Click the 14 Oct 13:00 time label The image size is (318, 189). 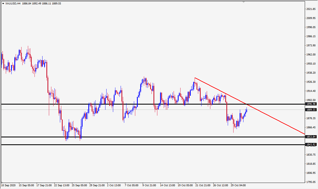pyautogui.click(x=168, y=185)
